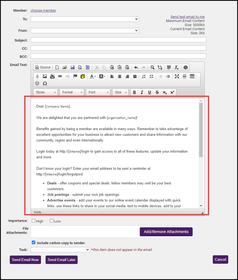Click the Cancel button
Viewport: 238px width, 280px height.
coord(220,259)
